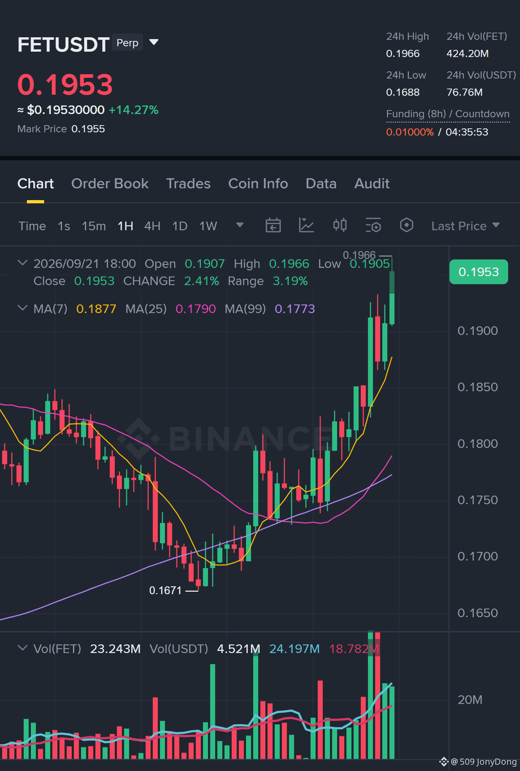Switch to the Order Book tab

[110, 184]
